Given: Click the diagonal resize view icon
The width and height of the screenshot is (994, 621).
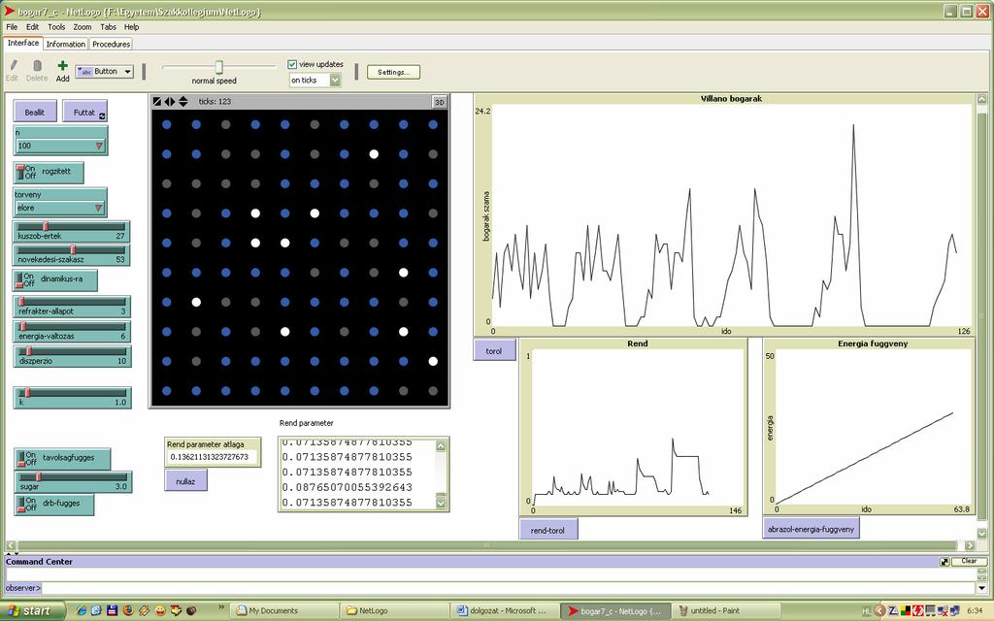Looking at the screenshot, I should (157, 101).
